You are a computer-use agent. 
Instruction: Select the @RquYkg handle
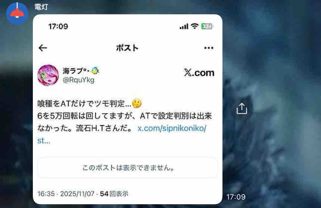pyautogui.click(x=79, y=80)
